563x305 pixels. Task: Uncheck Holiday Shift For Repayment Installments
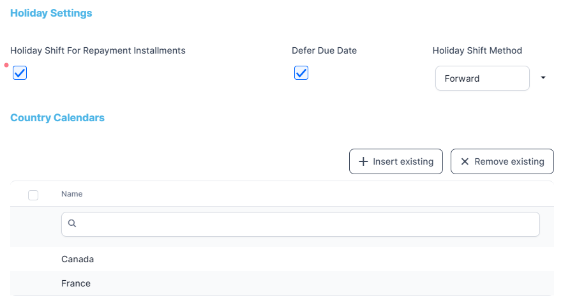click(x=20, y=73)
